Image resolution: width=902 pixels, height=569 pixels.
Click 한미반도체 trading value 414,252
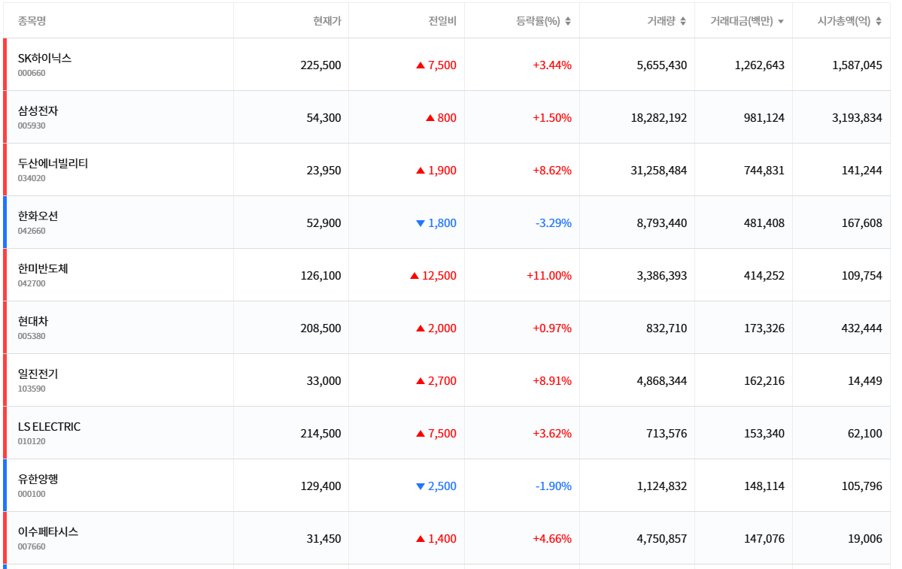pyautogui.click(x=764, y=276)
